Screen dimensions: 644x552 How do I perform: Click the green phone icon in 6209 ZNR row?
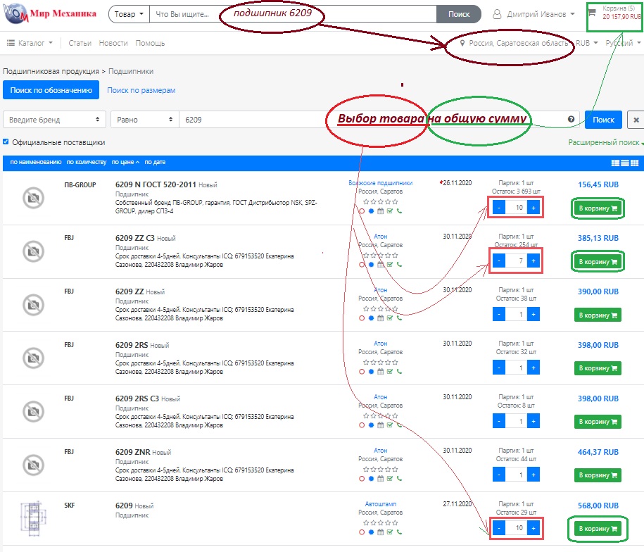tap(399, 479)
